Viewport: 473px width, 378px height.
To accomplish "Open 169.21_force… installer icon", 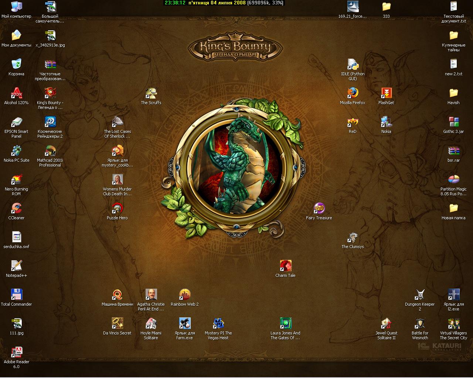I will click(x=353, y=6).
